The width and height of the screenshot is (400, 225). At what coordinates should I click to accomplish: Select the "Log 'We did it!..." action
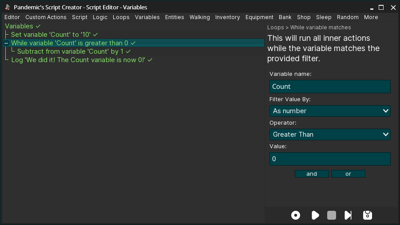(x=78, y=60)
